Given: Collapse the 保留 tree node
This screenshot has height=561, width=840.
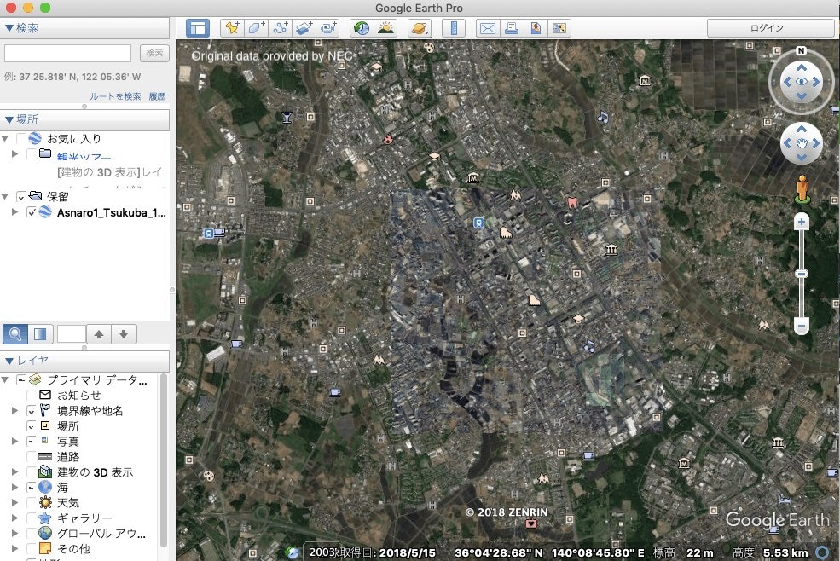Looking at the screenshot, I should point(5,196).
